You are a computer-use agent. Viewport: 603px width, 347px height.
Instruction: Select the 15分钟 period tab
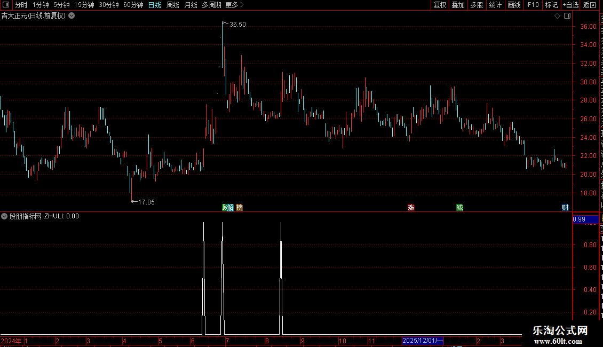pyautogui.click(x=84, y=5)
